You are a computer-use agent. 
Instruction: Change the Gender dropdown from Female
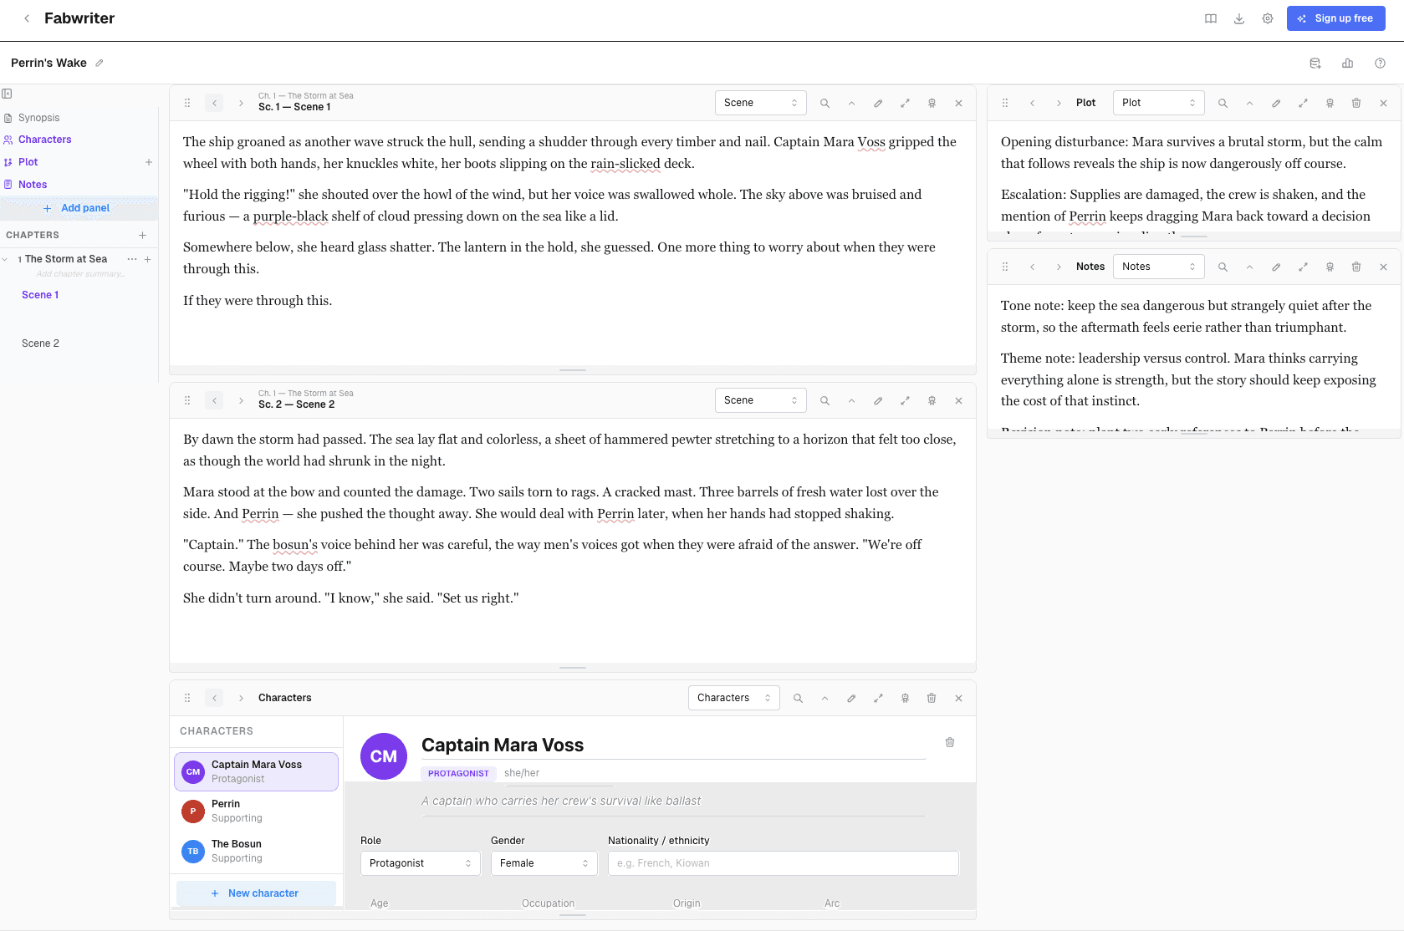[x=544, y=862]
